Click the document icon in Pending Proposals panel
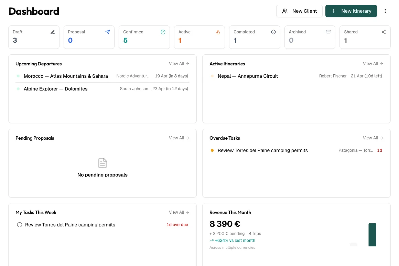 pos(103,163)
